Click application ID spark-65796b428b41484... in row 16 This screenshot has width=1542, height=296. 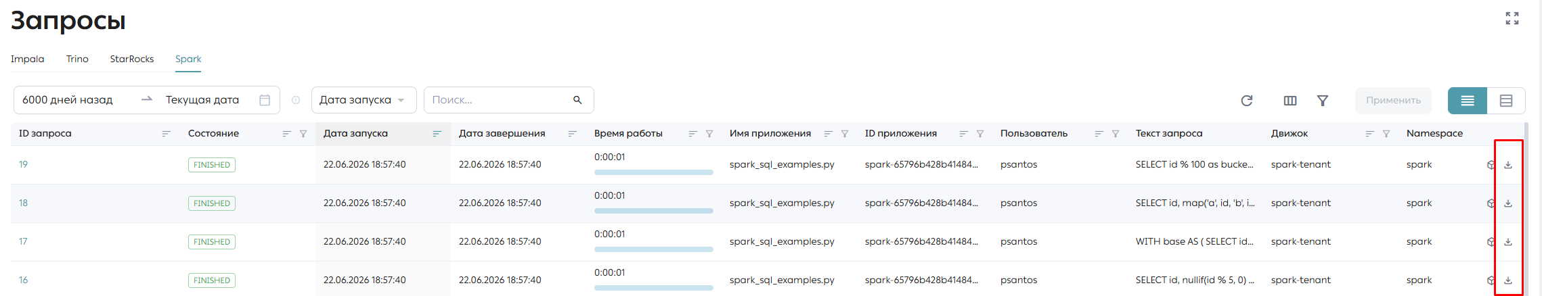tap(921, 280)
